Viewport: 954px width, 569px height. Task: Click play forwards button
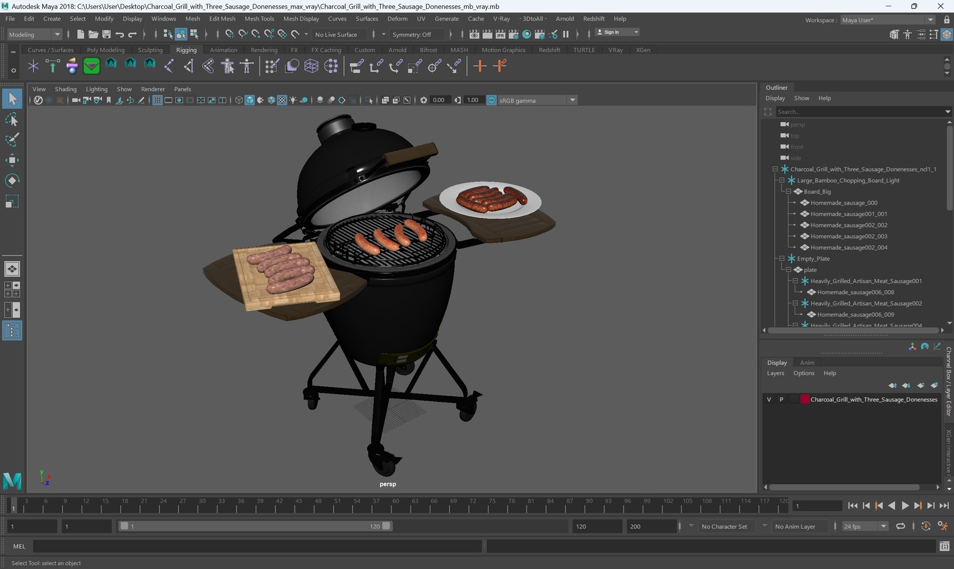click(905, 506)
